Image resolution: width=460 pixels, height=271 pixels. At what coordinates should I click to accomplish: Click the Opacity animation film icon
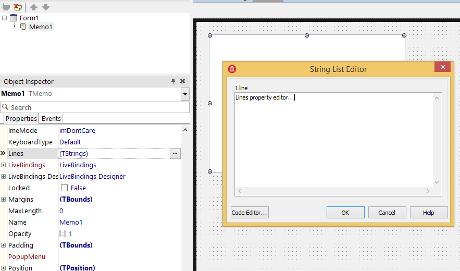pyautogui.click(x=63, y=233)
